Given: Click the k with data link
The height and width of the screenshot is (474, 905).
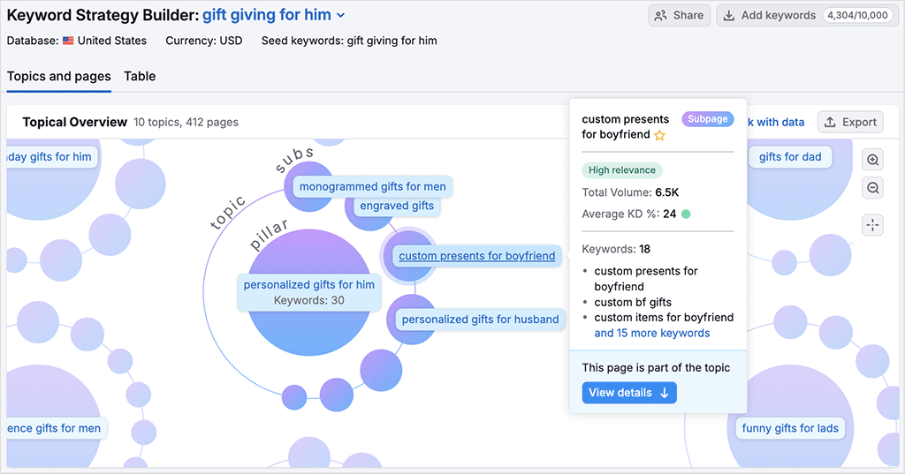Looking at the screenshot, I should 776,122.
